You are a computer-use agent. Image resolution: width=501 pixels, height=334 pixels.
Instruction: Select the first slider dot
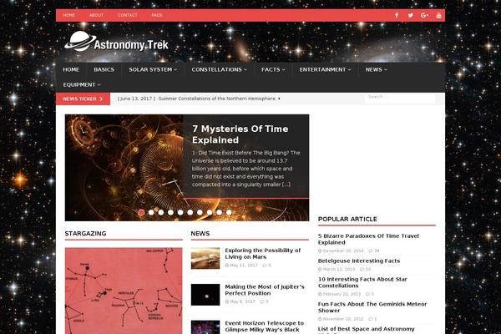tap(141, 212)
